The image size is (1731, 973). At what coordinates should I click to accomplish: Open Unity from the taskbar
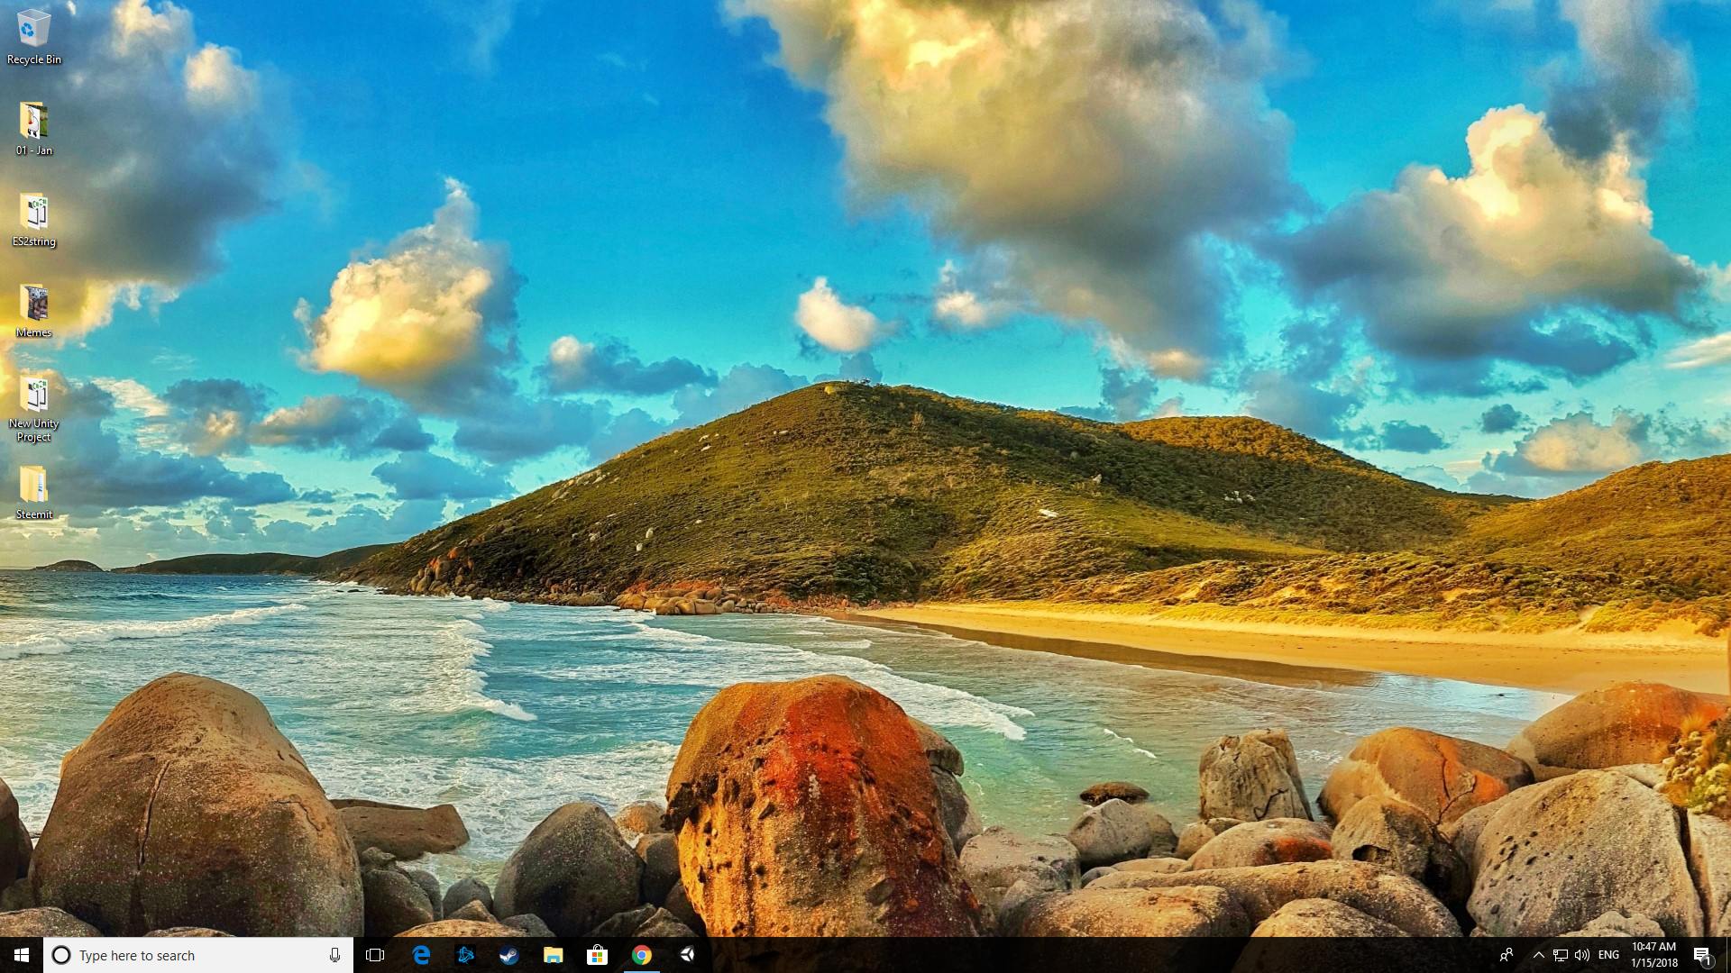tap(687, 955)
